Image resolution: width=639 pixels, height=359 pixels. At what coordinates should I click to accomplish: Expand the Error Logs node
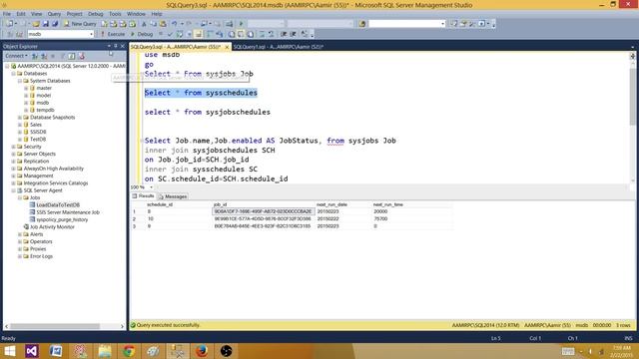20,256
